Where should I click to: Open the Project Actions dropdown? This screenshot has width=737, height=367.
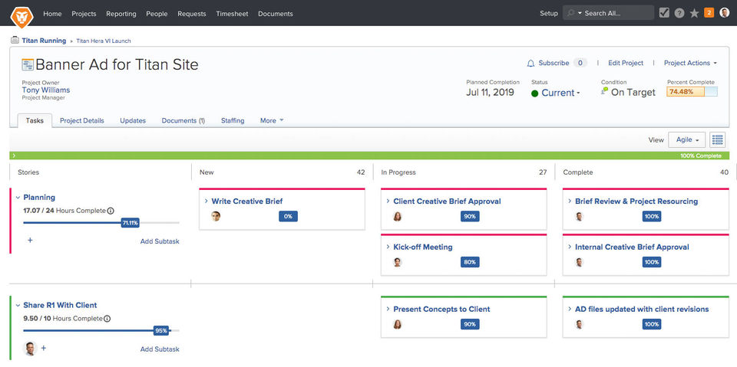point(690,63)
